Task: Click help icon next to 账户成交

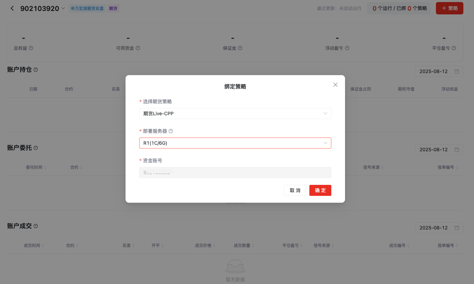Action: pyautogui.click(x=36, y=226)
